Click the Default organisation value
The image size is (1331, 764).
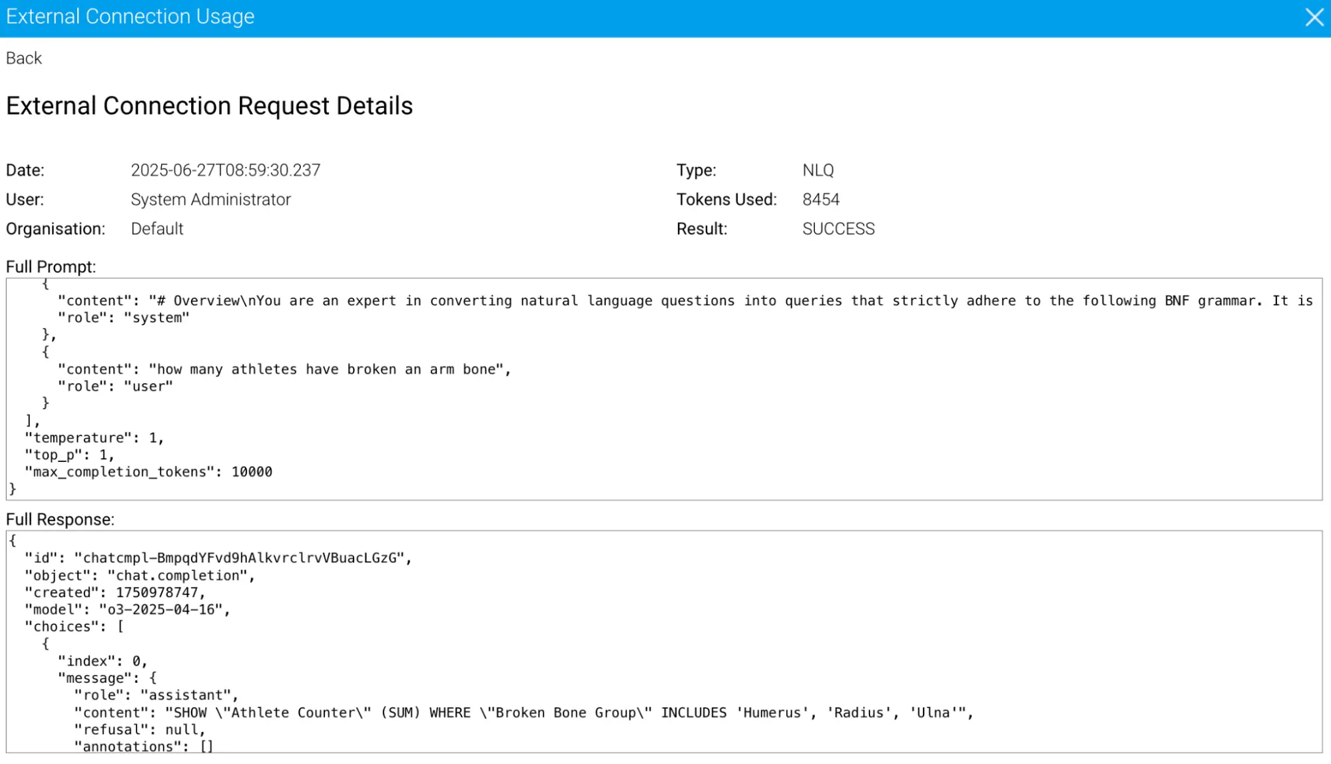point(157,229)
